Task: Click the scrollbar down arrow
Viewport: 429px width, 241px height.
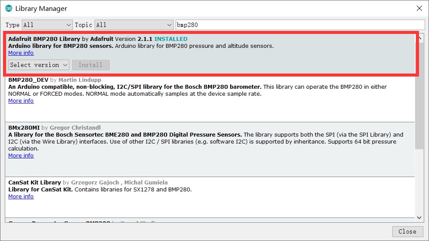Action: point(419,218)
